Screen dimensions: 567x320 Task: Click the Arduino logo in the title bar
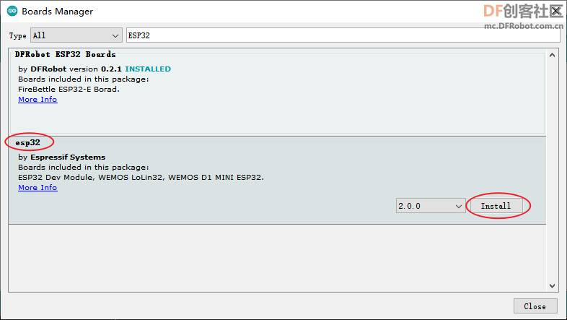click(12, 11)
